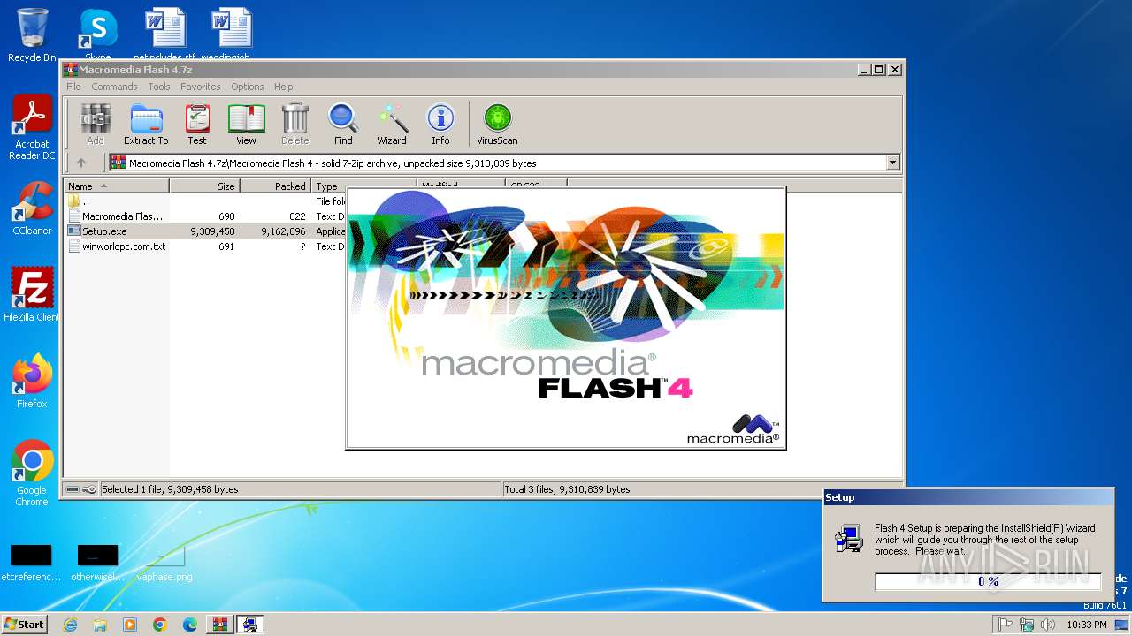The height and width of the screenshot is (636, 1132).
Task: Click the network tray icon
Action: pyautogui.click(x=1027, y=625)
